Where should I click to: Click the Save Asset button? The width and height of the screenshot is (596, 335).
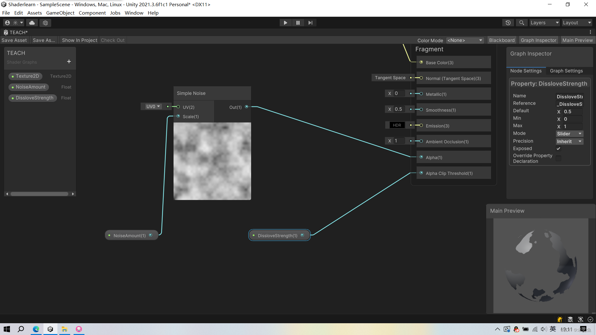14,40
